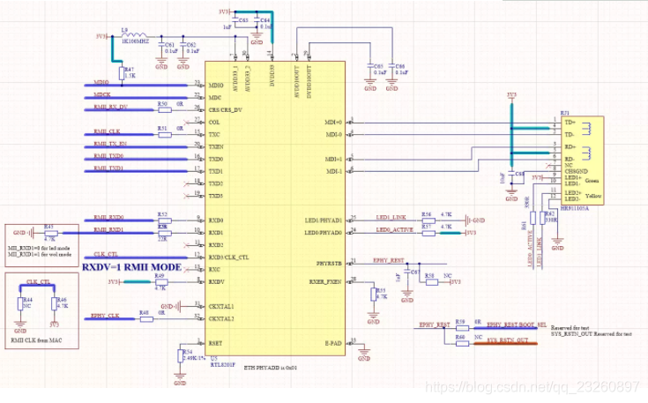Image resolution: width=648 pixels, height=403 pixels.
Task: Select the RSET pin name on the chip
Action: [215, 343]
